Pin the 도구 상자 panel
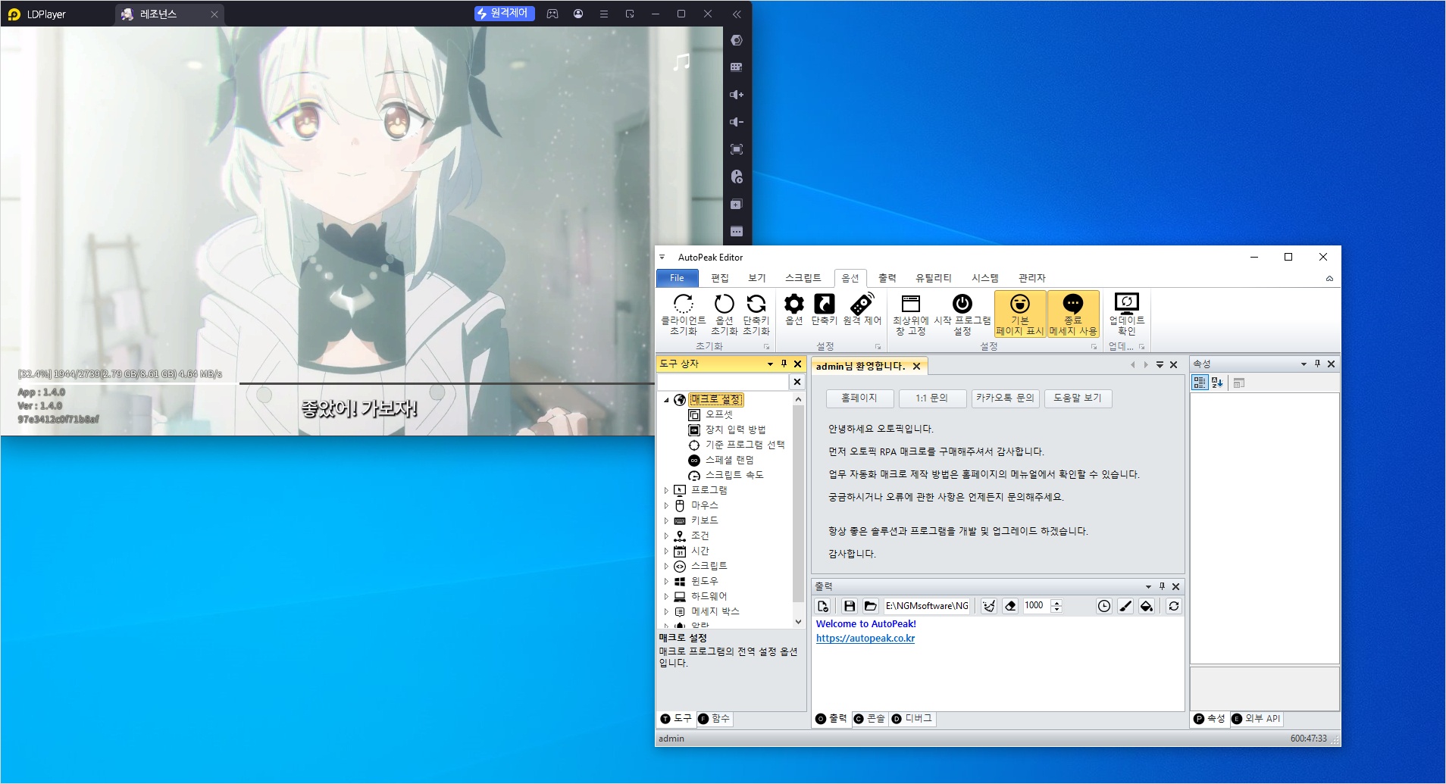The width and height of the screenshot is (1446, 784). [784, 364]
